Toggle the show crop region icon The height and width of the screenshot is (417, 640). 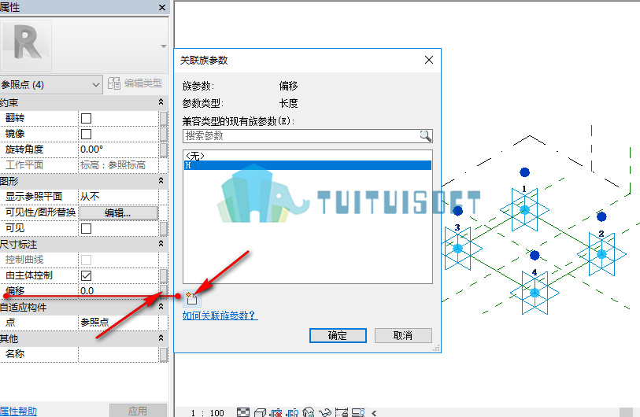pyautogui.click(x=292, y=412)
